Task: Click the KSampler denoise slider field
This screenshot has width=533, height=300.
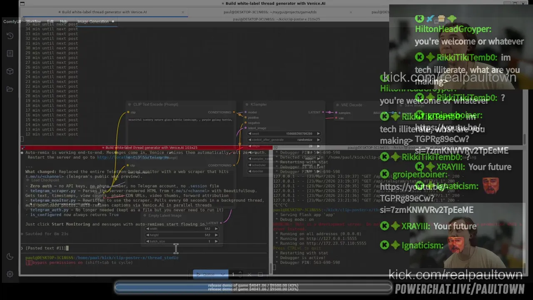Action: 284,171
